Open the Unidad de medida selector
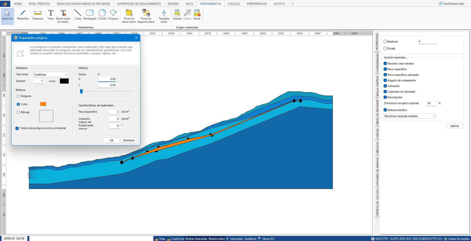The image size is (471, 241). (456, 239)
